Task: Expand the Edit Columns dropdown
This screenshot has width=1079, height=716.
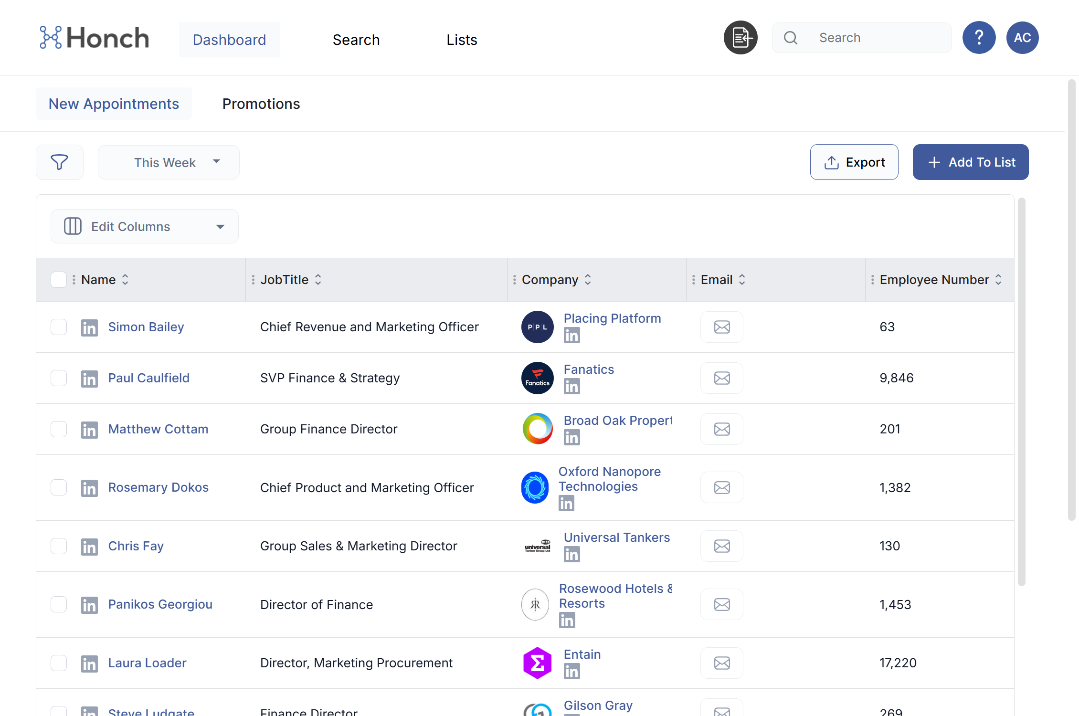Action: point(144,226)
